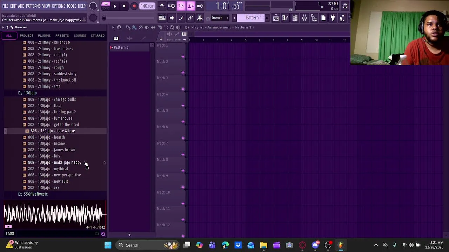The height and width of the screenshot is (252, 449).
Task: Toggle loop recording icon
Action: click(x=200, y=6)
